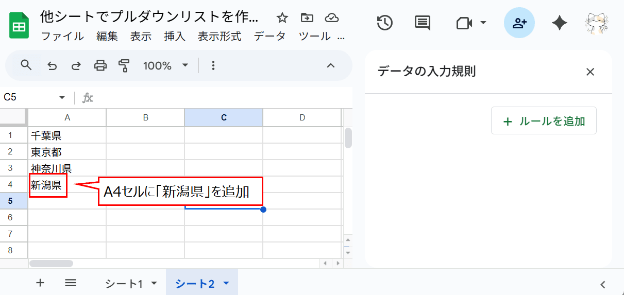Screen dimensions: 624x295
Task: Click cell containing 東京都
Action: pos(67,152)
